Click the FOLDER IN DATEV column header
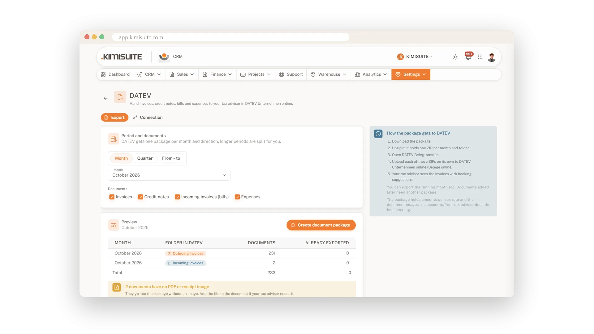The image size is (594, 334). pos(184,243)
